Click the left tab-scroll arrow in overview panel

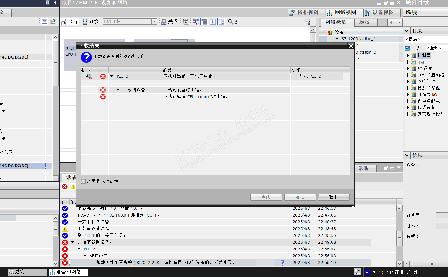click(391, 22)
